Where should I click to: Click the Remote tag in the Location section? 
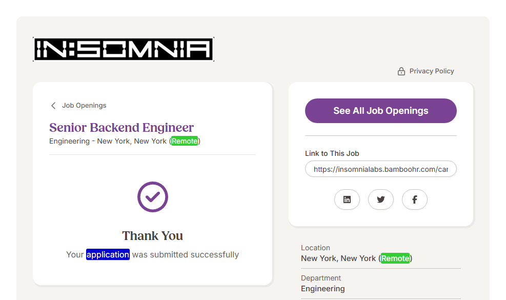tap(395, 258)
